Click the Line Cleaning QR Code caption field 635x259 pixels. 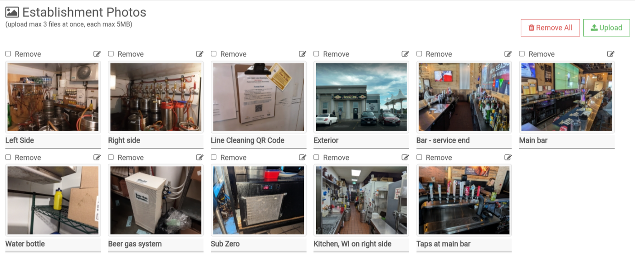point(259,141)
